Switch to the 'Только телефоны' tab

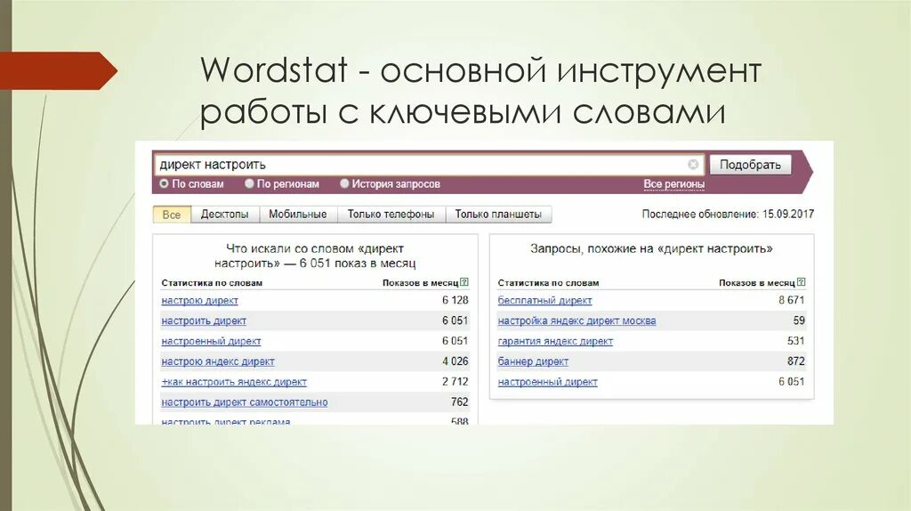(391, 215)
